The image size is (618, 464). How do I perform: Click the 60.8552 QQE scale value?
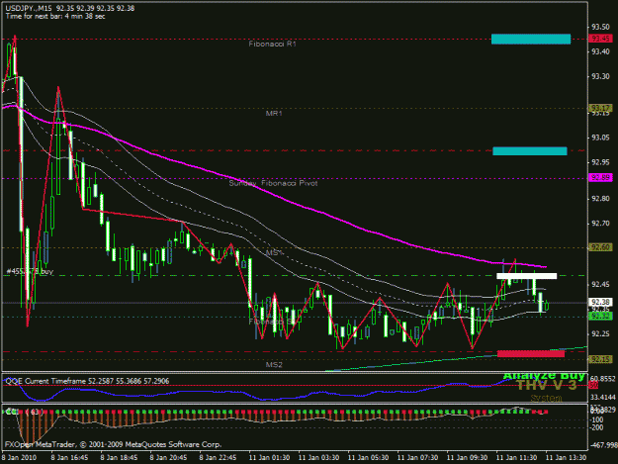[x=603, y=379]
